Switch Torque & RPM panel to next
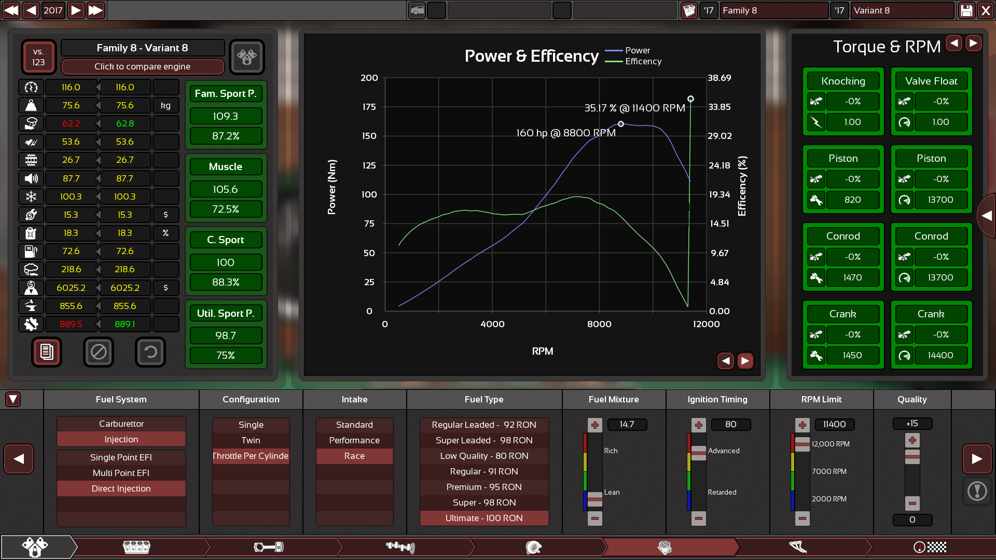996x560 pixels. point(974,44)
